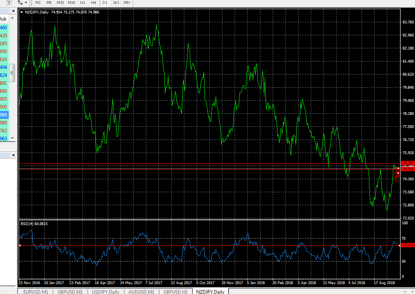Select the Market Watch row showing 420
415x294 pixels.
[x=4, y=35]
